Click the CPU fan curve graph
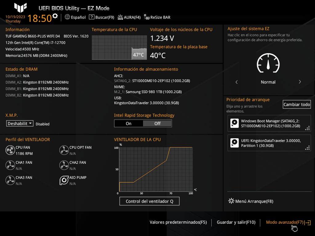The width and height of the screenshot is (315, 236). coord(156,169)
